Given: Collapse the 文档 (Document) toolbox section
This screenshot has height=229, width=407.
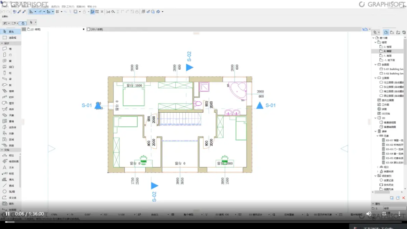Looking at the screenshot, I should tap(2, 150).
